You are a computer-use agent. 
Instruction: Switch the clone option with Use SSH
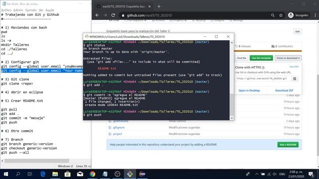pyautogui.click(x=294, y=67)
